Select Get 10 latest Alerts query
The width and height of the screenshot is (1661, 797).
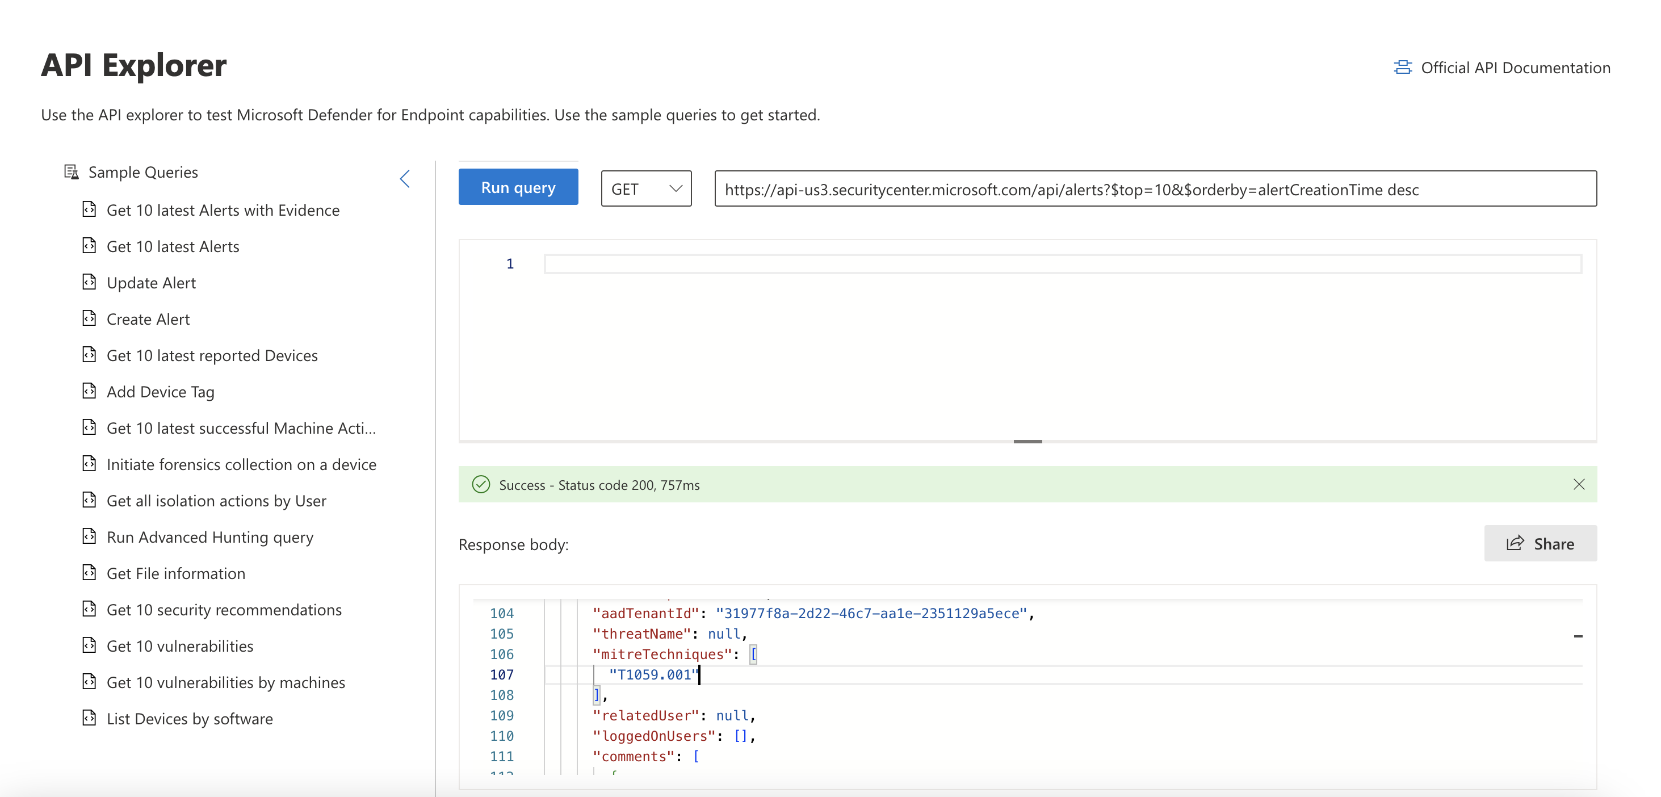tap(173, 245)
